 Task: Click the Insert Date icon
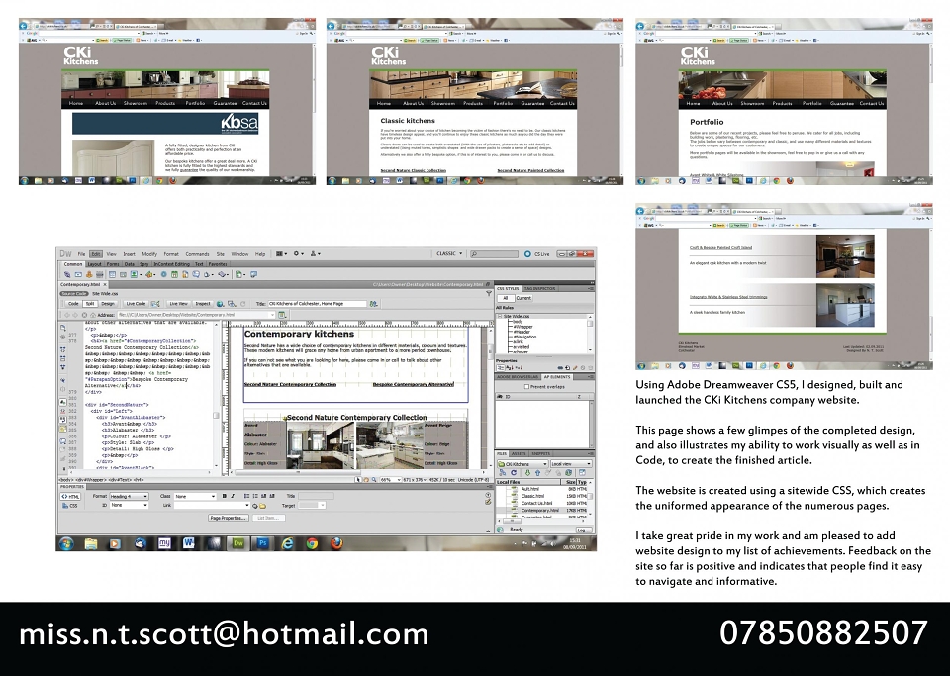[x=174, y=274]
